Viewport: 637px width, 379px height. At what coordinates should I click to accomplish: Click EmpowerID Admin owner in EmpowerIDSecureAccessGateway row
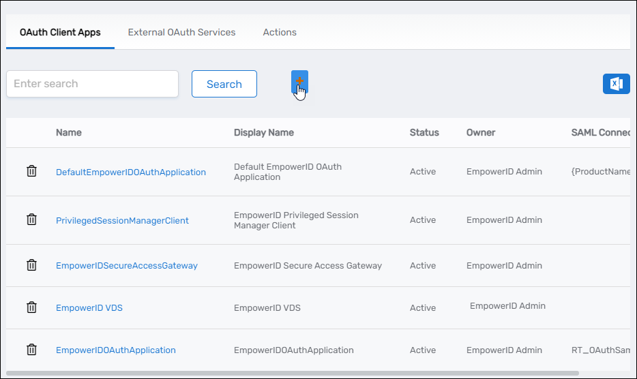click(x=504, y=266)
